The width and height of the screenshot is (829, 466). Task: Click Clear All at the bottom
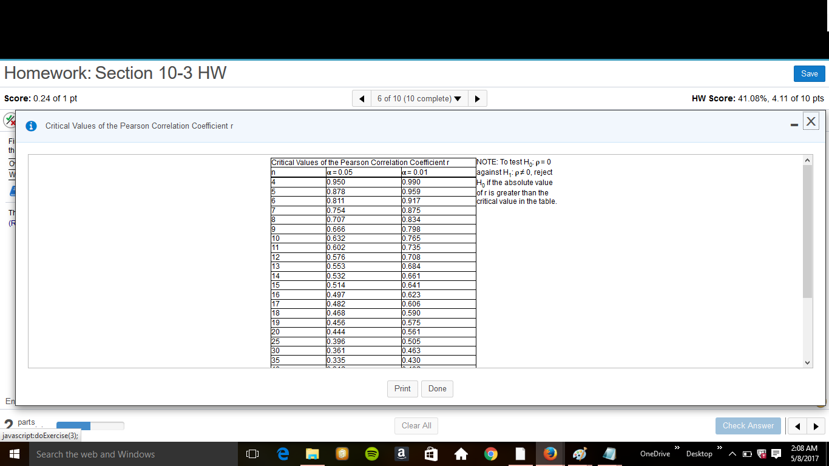coord(416,425)
